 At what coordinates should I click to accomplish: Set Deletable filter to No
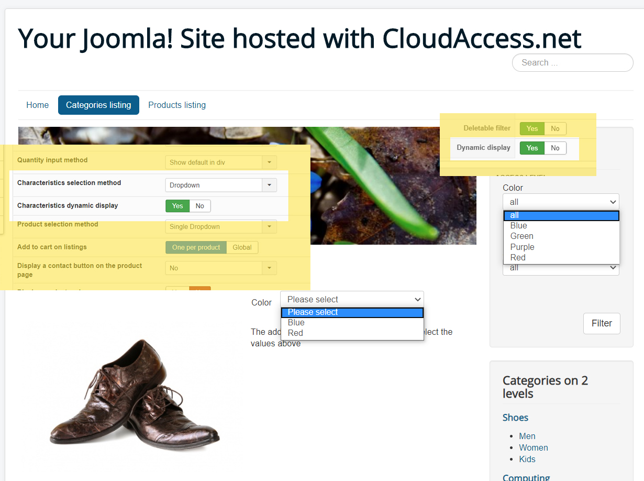pyautogui.click(x=555, y=128)
